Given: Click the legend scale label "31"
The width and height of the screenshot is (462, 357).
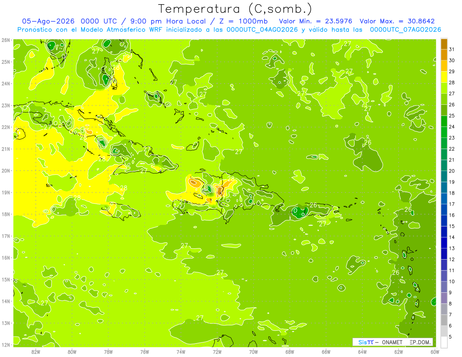Looking at the screenshot, I should tap(452, 49).
